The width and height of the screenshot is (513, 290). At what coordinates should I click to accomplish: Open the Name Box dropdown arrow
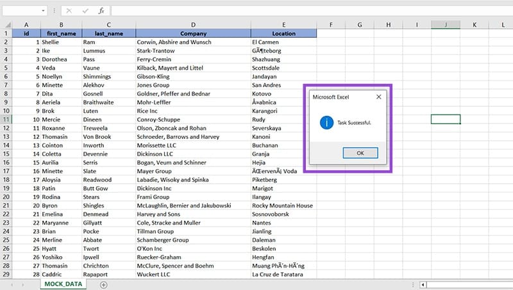point(44,11)
